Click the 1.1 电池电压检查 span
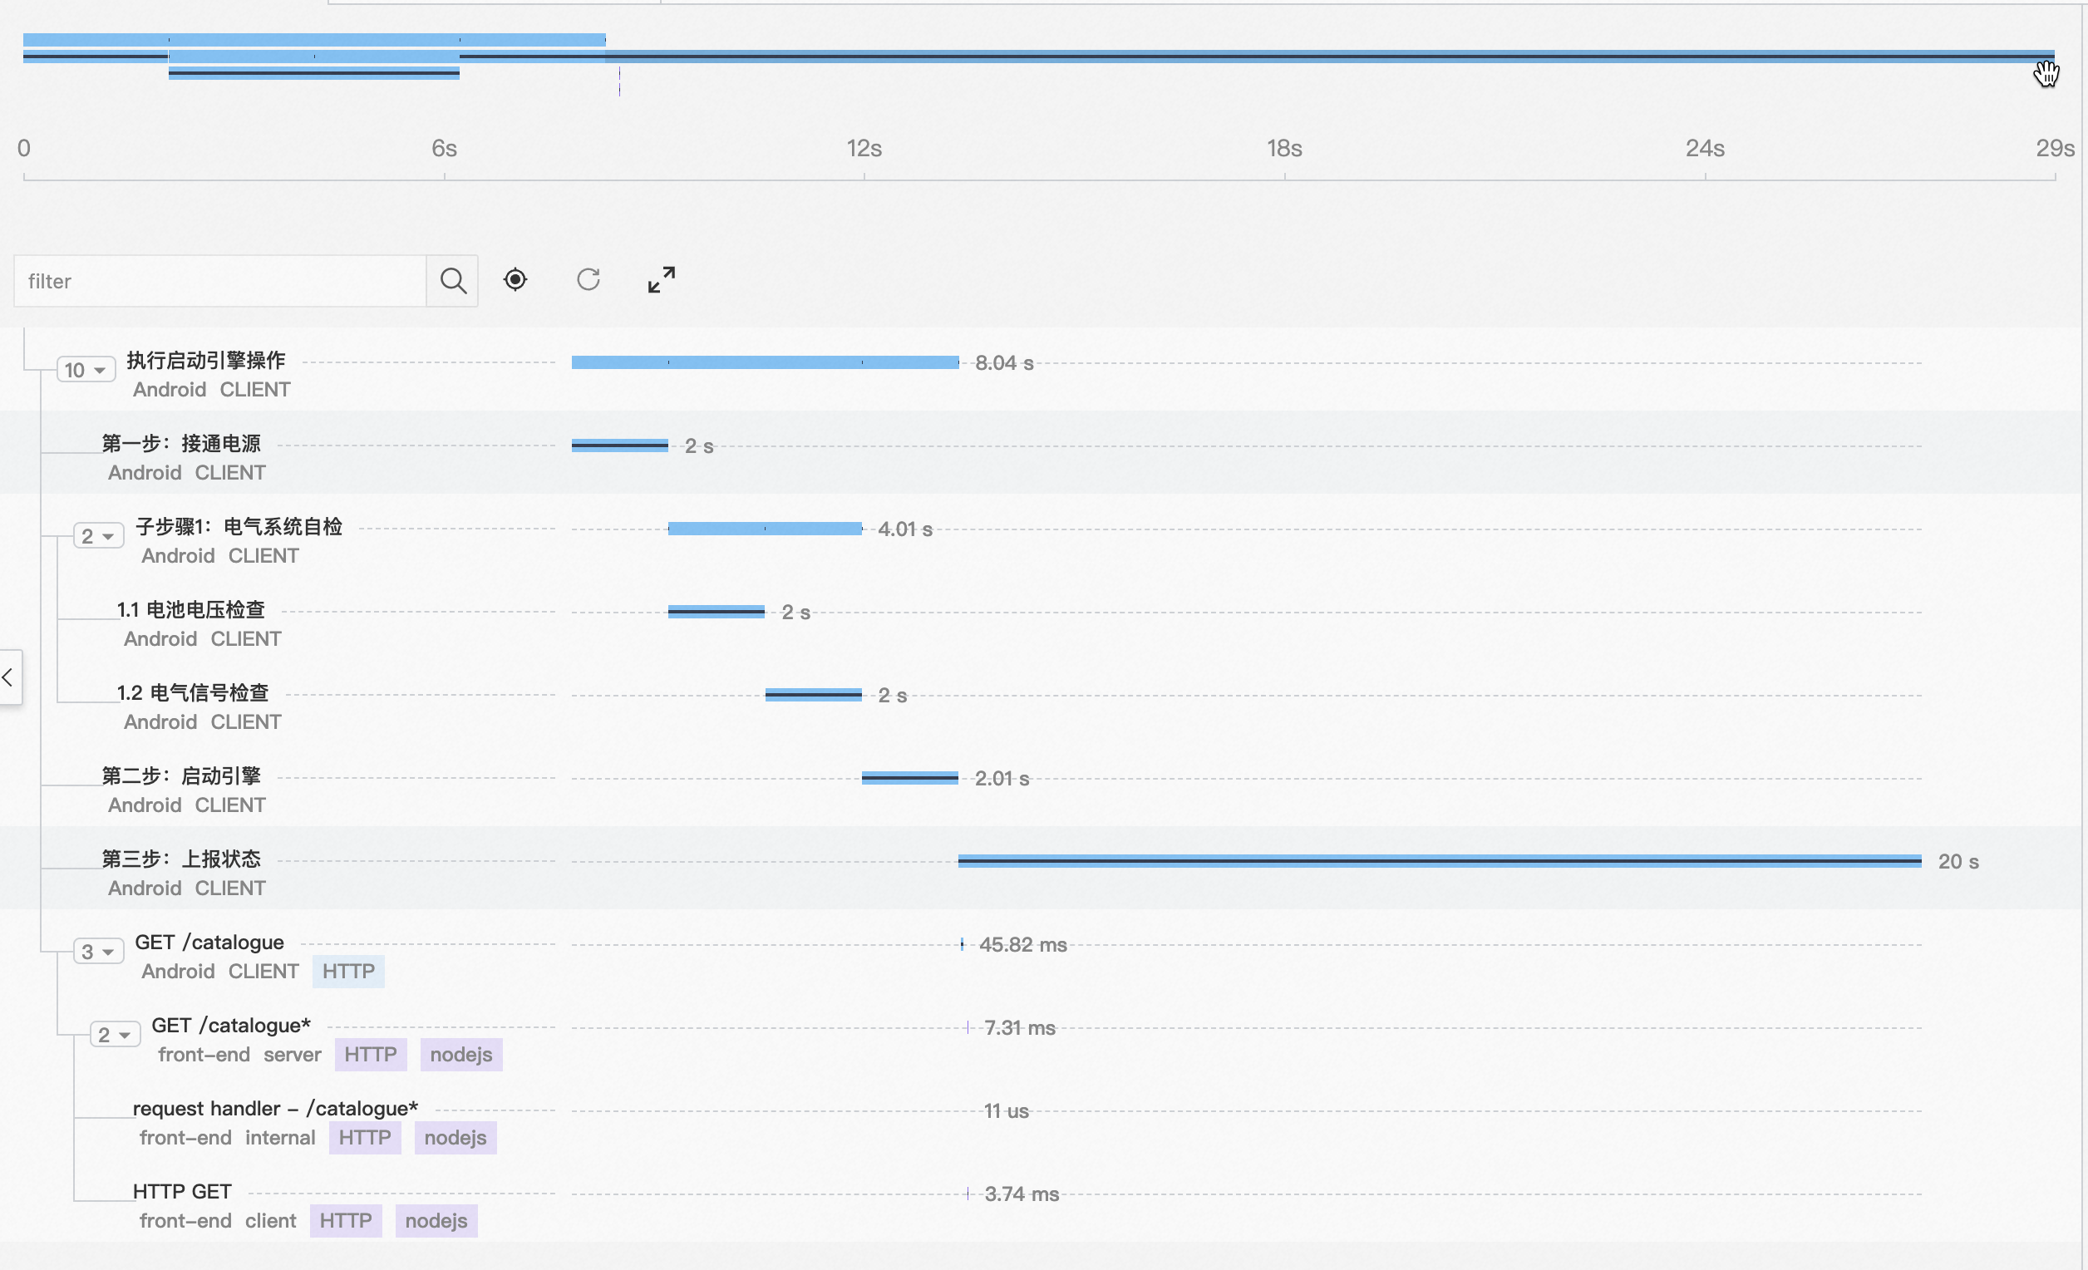 (190, 610)
